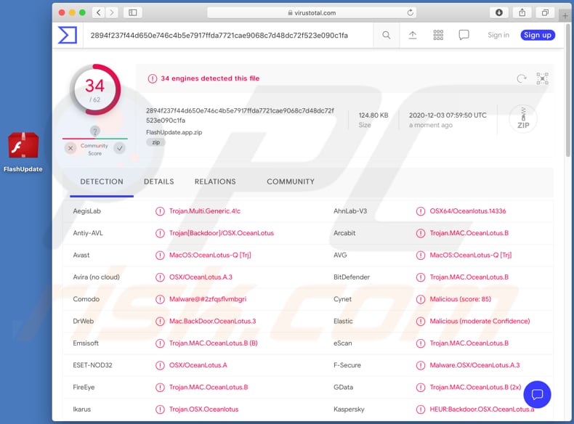The width and height of the screenshot is (574, 424).
Task: Click the AhnLab-V3 engine name
Action: [350, 211]
